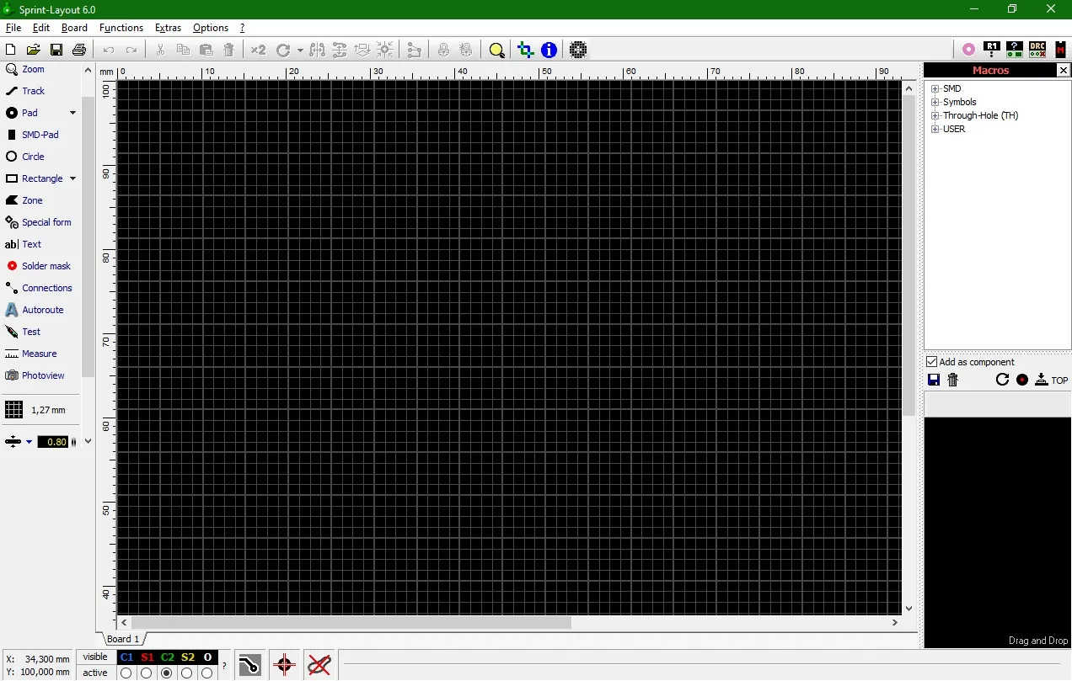Image resolution: width=1072 pixels, height=681 pixels.
Task: Click the New file icon
Action: (x=11, y=51)
